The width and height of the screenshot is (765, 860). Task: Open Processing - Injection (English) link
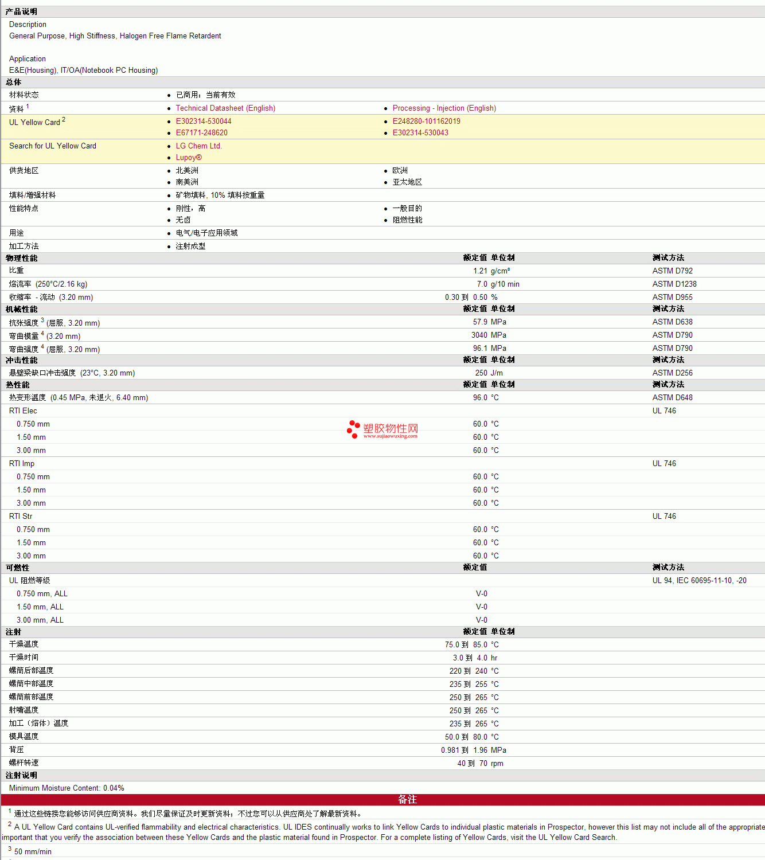(444, 108)
